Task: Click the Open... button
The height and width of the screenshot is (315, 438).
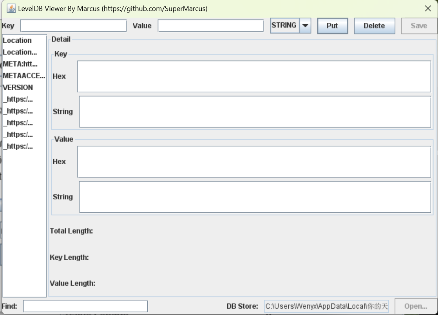Action: coord(416,306)
